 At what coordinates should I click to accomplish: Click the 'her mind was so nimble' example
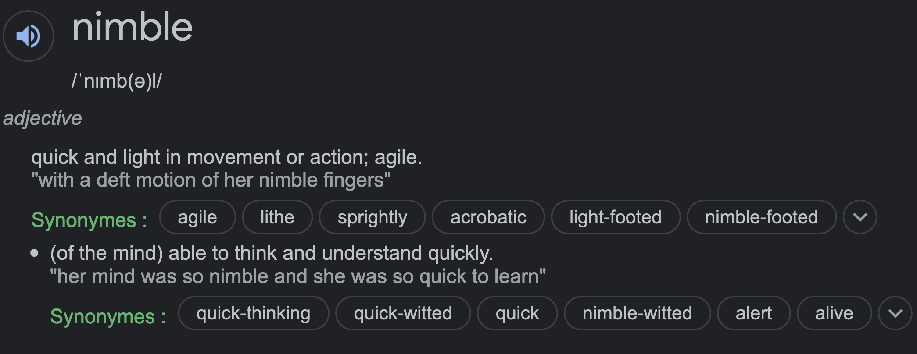pos(298,276)
